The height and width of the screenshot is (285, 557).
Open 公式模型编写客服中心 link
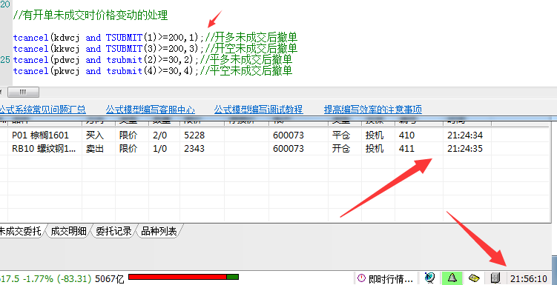pos(151,110)
